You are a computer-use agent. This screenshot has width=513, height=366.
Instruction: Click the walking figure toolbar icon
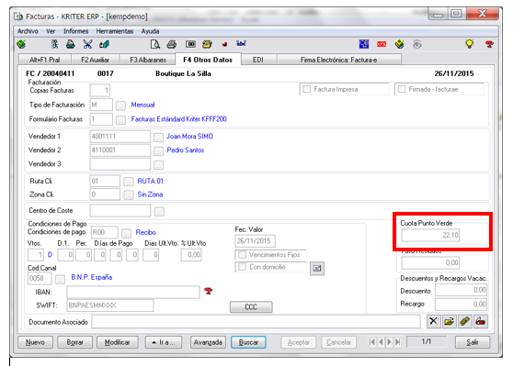[54, 44]
